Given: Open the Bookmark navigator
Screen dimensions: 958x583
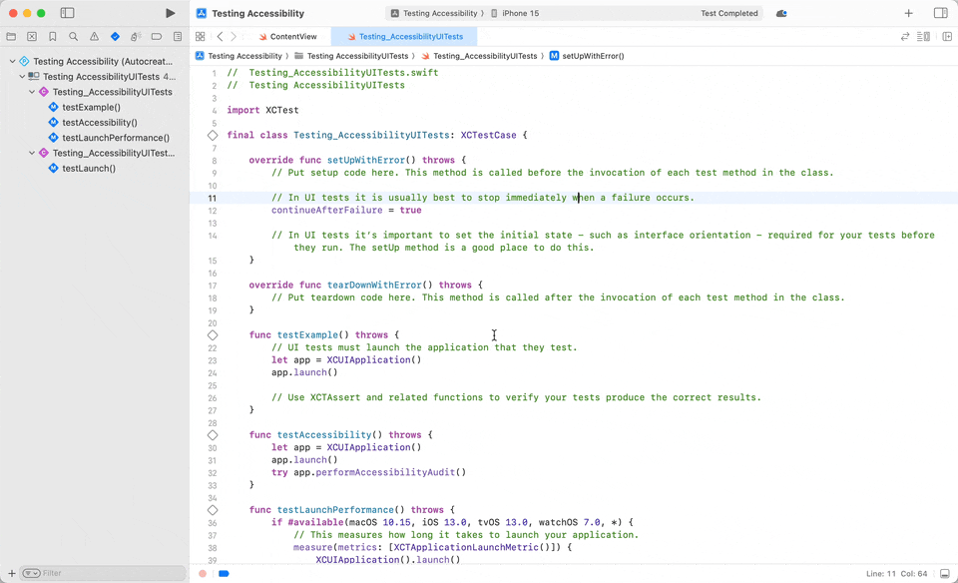Looking at the screenshot, I should tap(53, 36).
